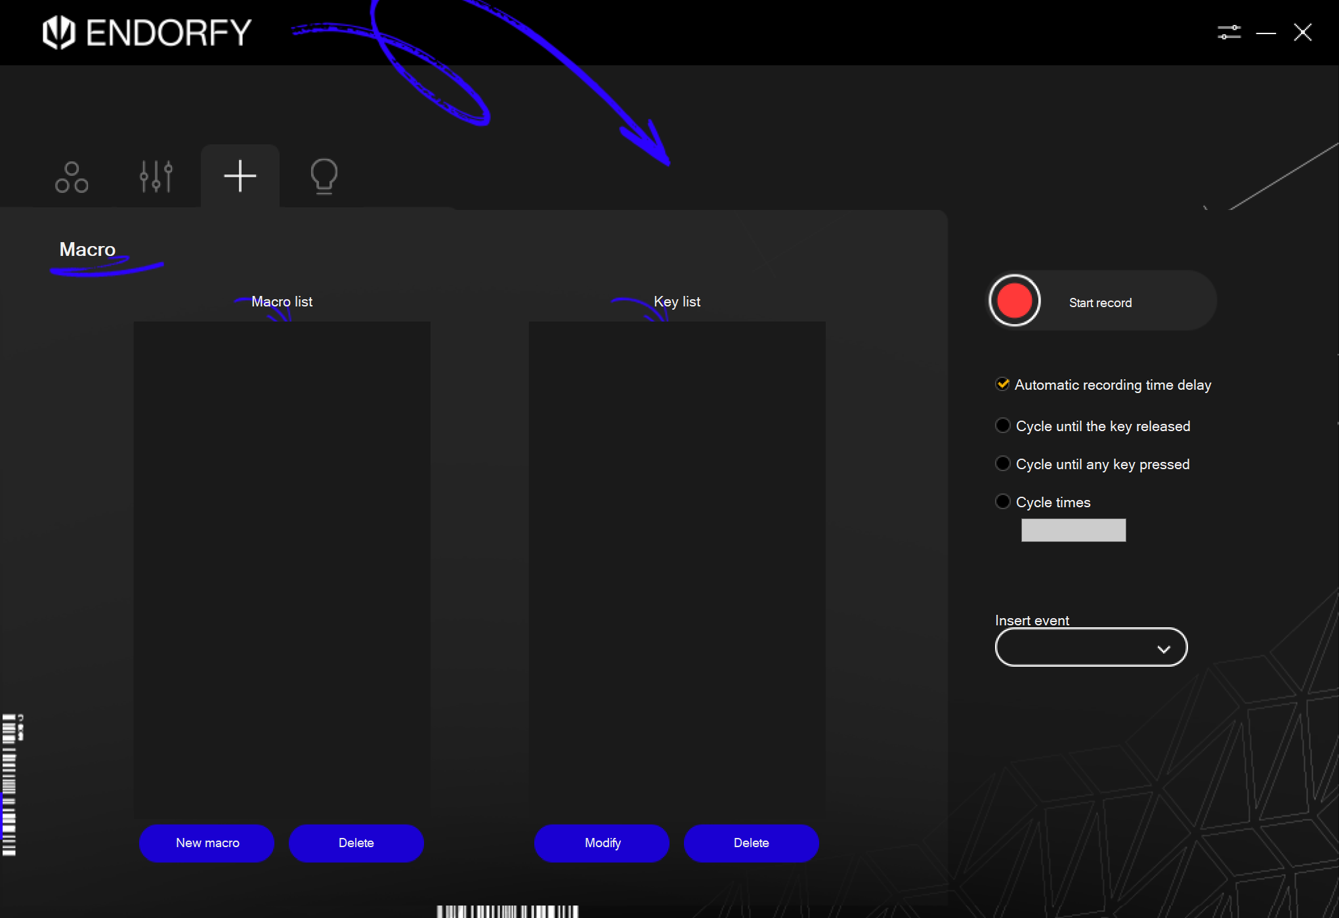The image size is (1339, 918).
Task: Click the Profiles icon
Action: pyautogui.click(x=72, y=175)
